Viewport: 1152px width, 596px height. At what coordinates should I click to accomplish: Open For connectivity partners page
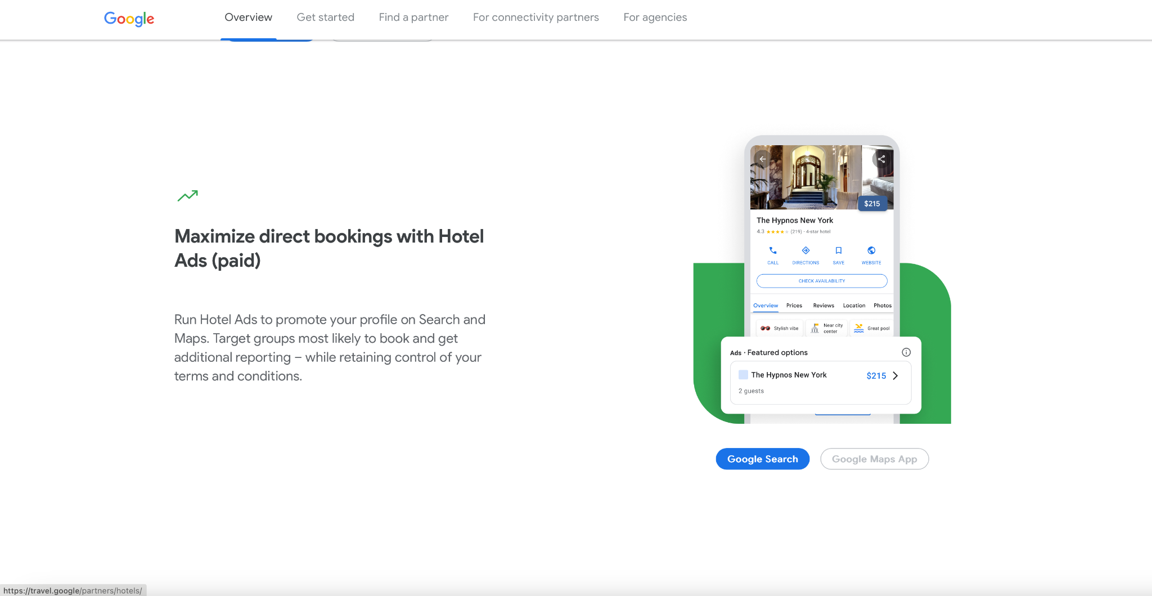tap(535, 17)
